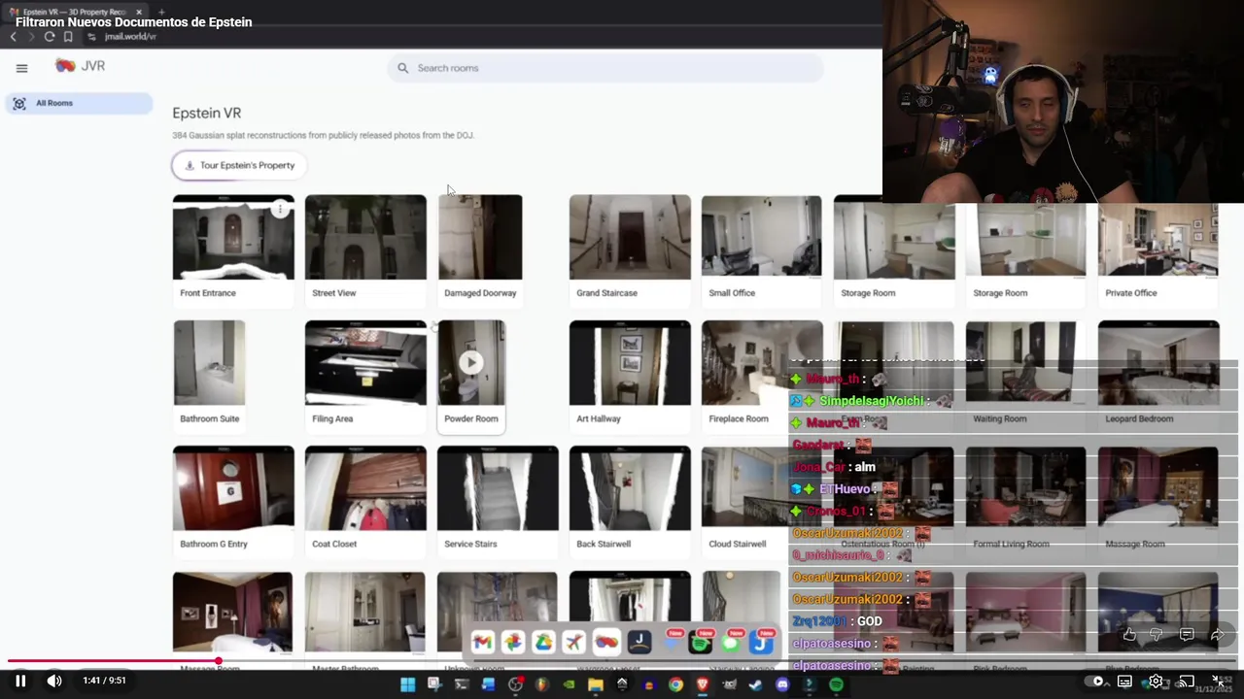Go back in the browser
Screen dimensions: 1244x699
tap(13, 37)
